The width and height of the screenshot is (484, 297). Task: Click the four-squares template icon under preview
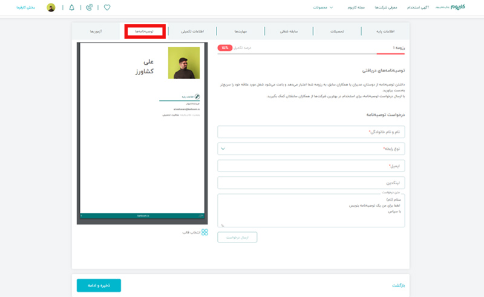click(x=204, y=232)
